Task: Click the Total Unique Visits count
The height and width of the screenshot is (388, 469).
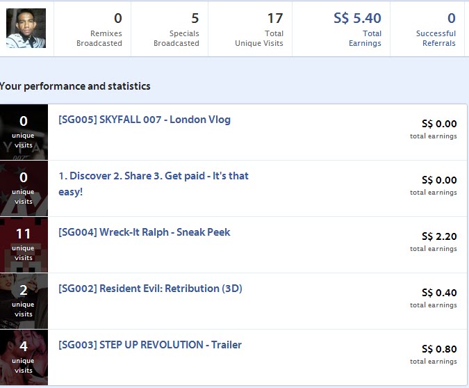Action: point(274,19)
